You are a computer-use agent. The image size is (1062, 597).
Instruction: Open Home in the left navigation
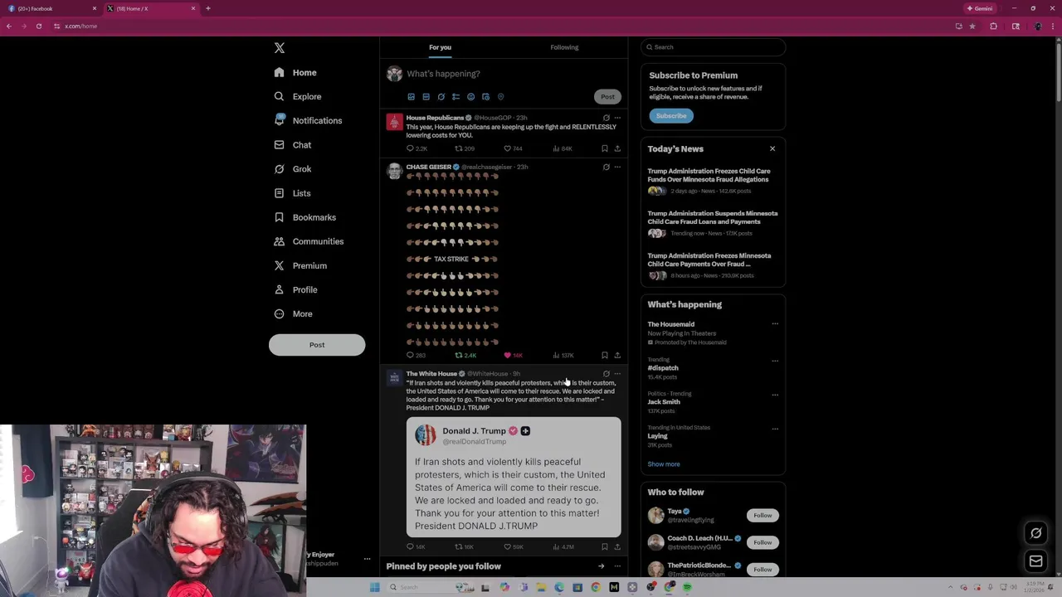pos(295,73)
